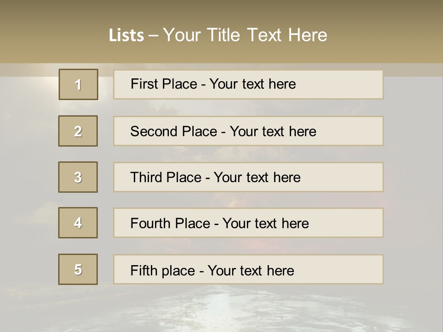Click the words Fifth place
Image resolution: width=443 pixels, height=332 pixels.
click(163, 271)
